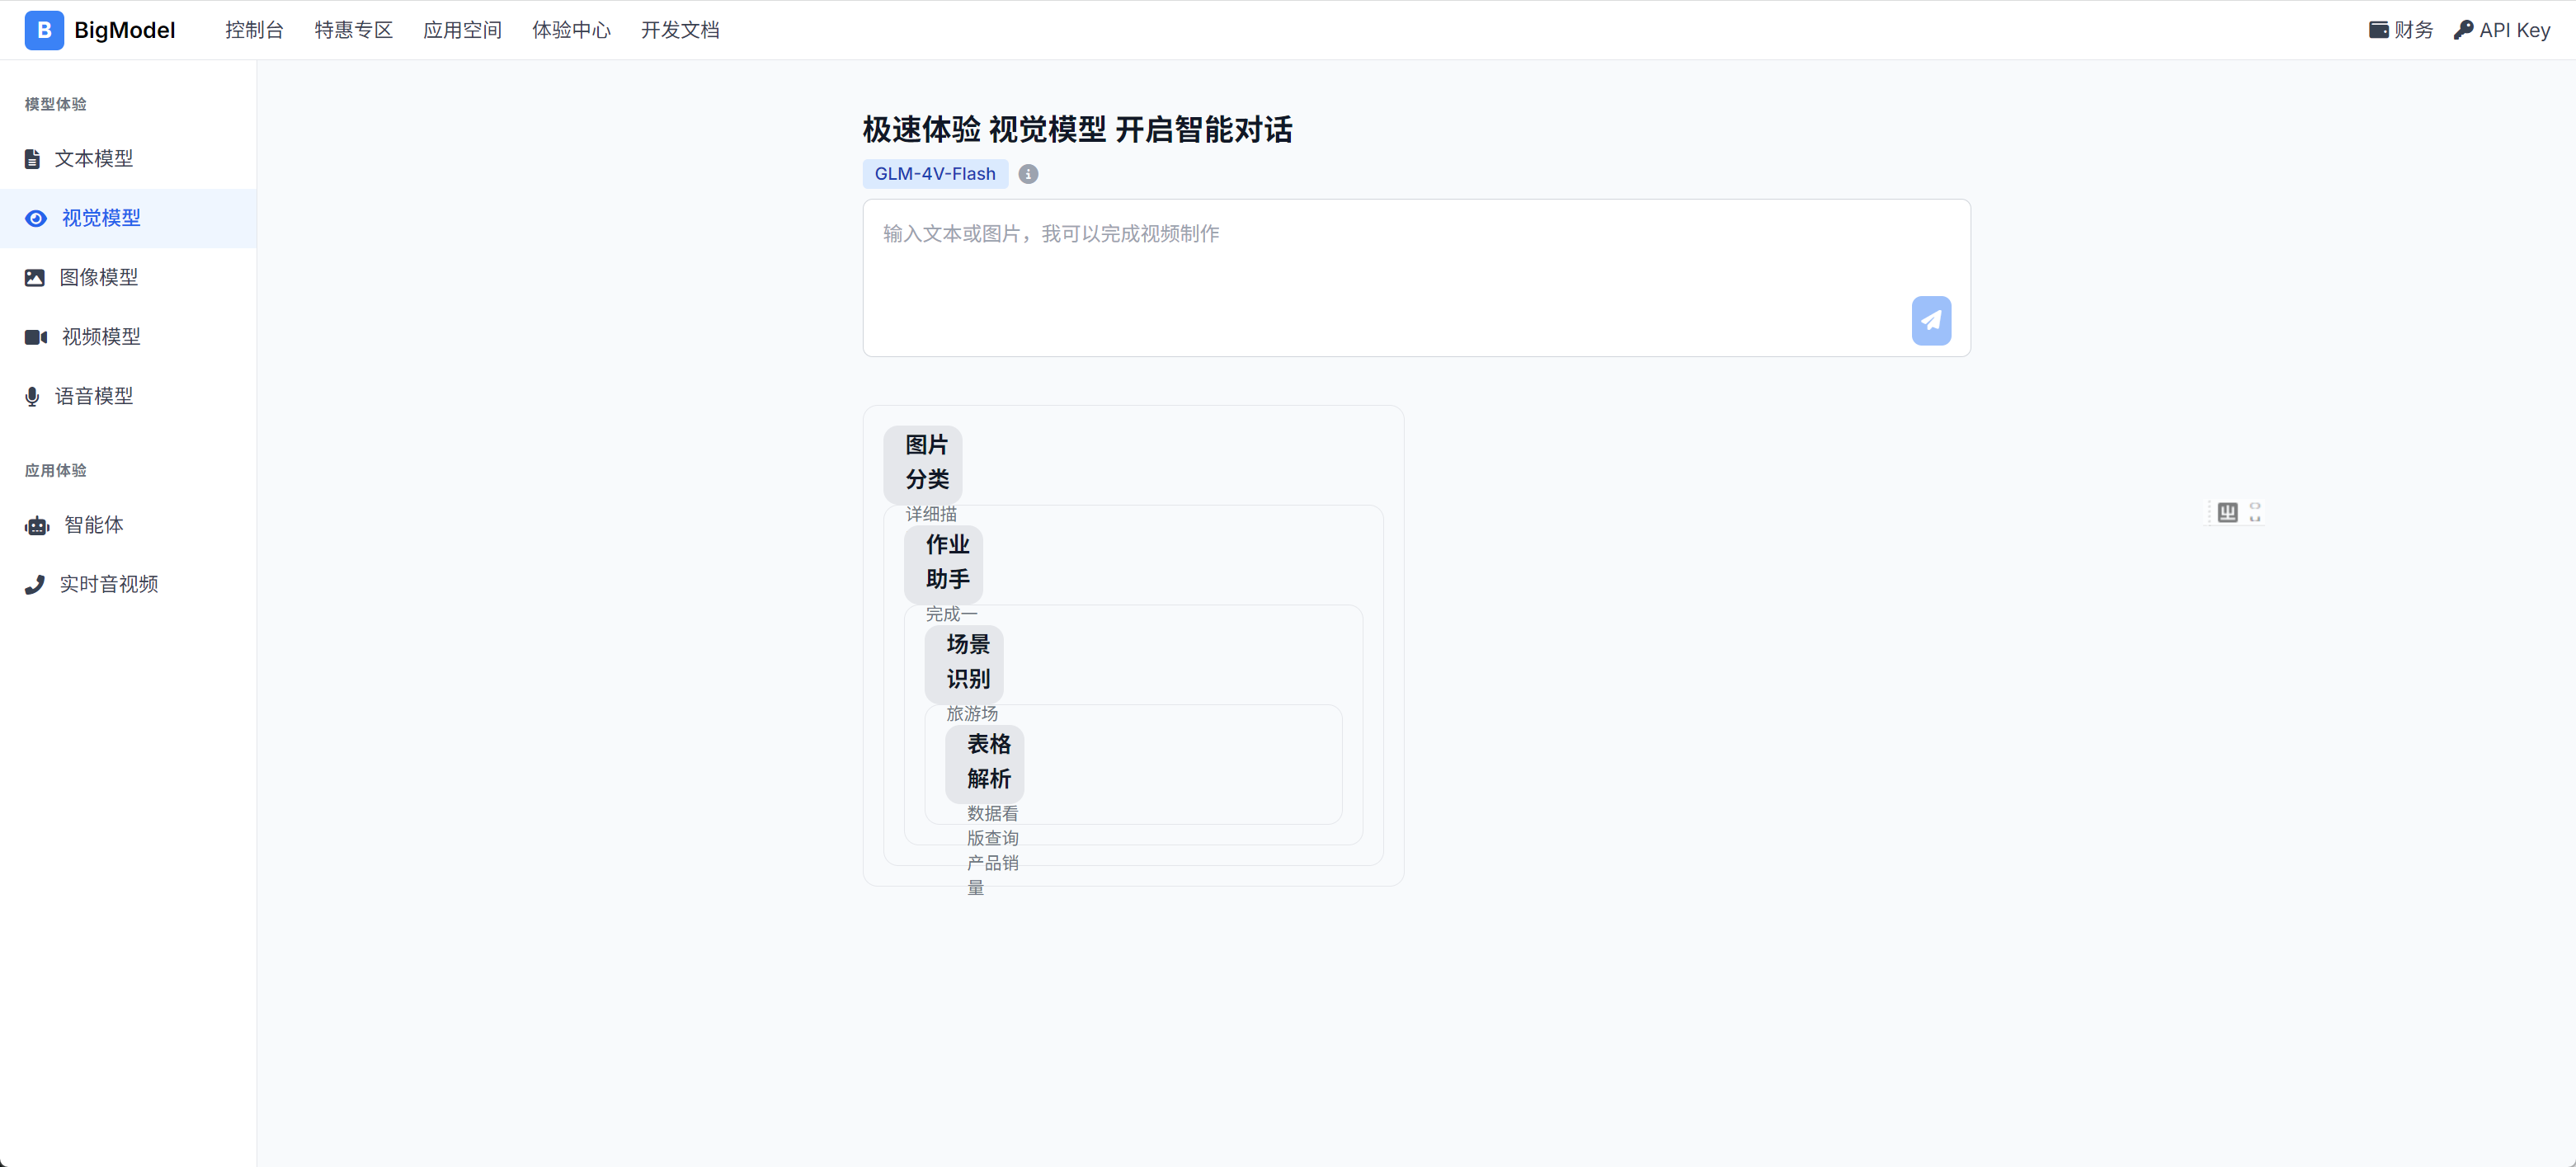This screenshot has width=2576, height=1167.
Task: Focus the message input text box
Action: tap(1416, 278)
